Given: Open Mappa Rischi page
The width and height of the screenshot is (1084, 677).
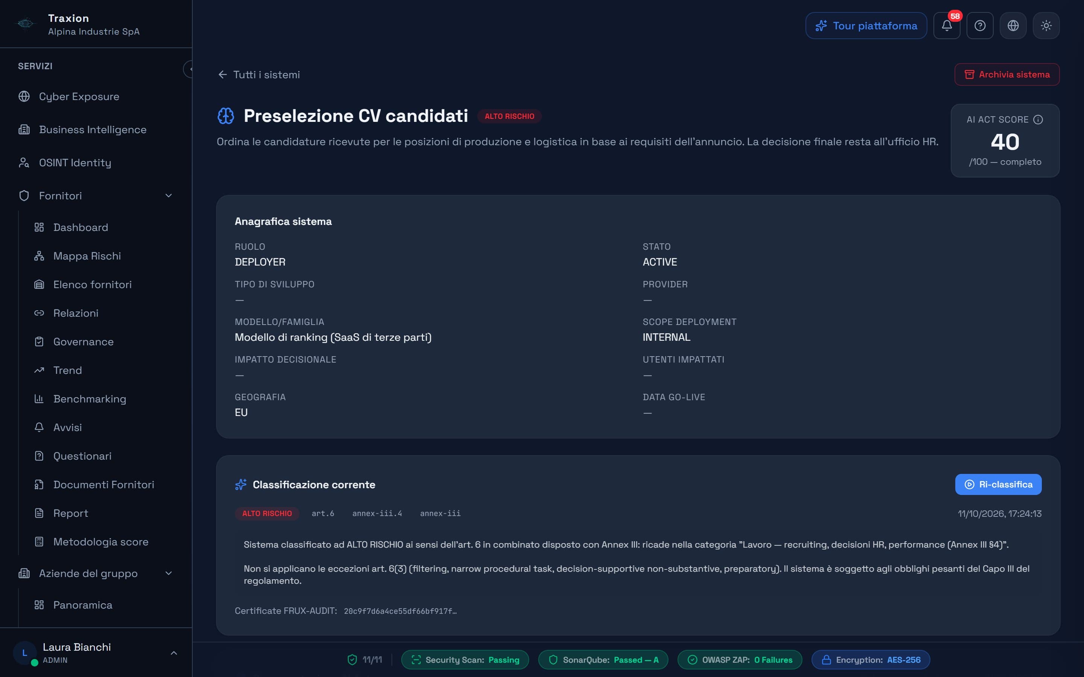Looking at the screenshot, I should coord(103,256).
